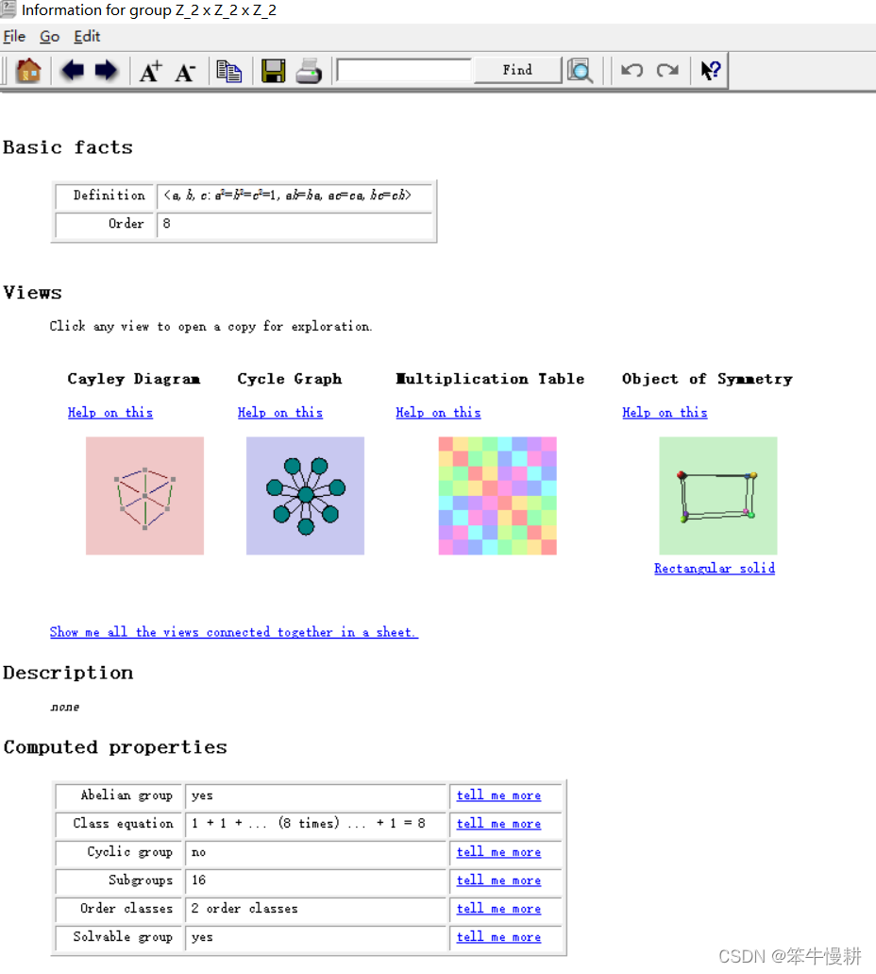Open Help on this for Multiplication Table
This screenshot has width=876, height=974.
click(438, 413)
